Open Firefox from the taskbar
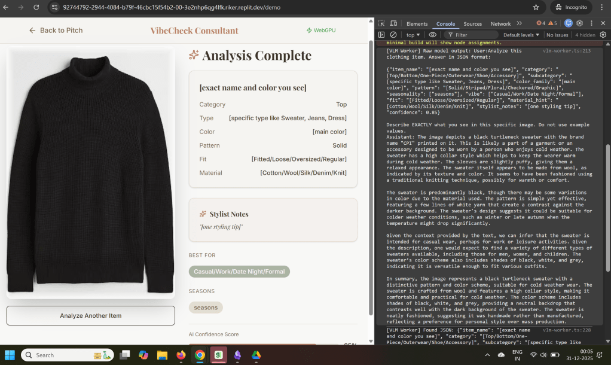Screen dimensions: 611x365 coord(181,355)
